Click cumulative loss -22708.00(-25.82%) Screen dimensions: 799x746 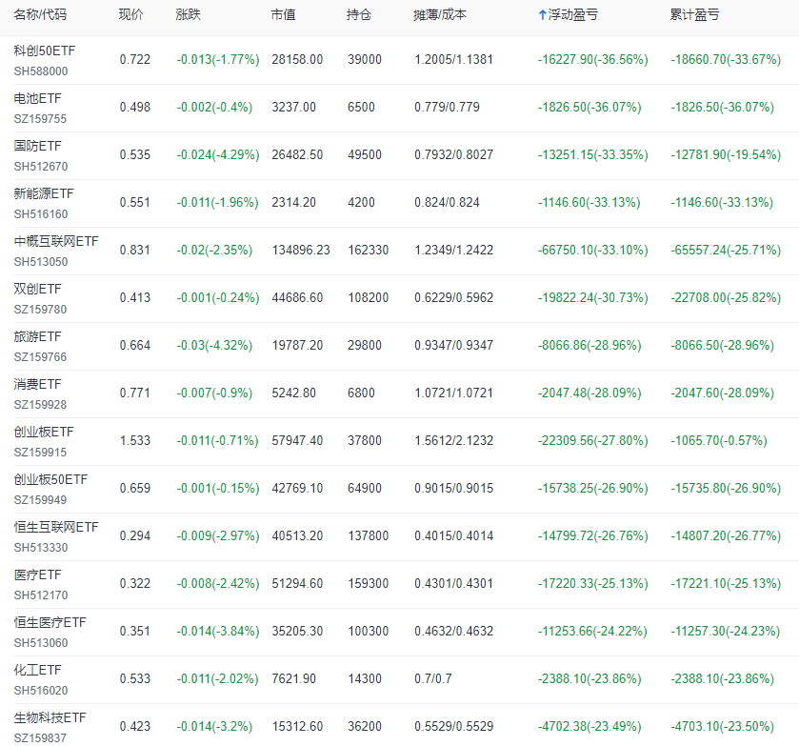point(726,298)
